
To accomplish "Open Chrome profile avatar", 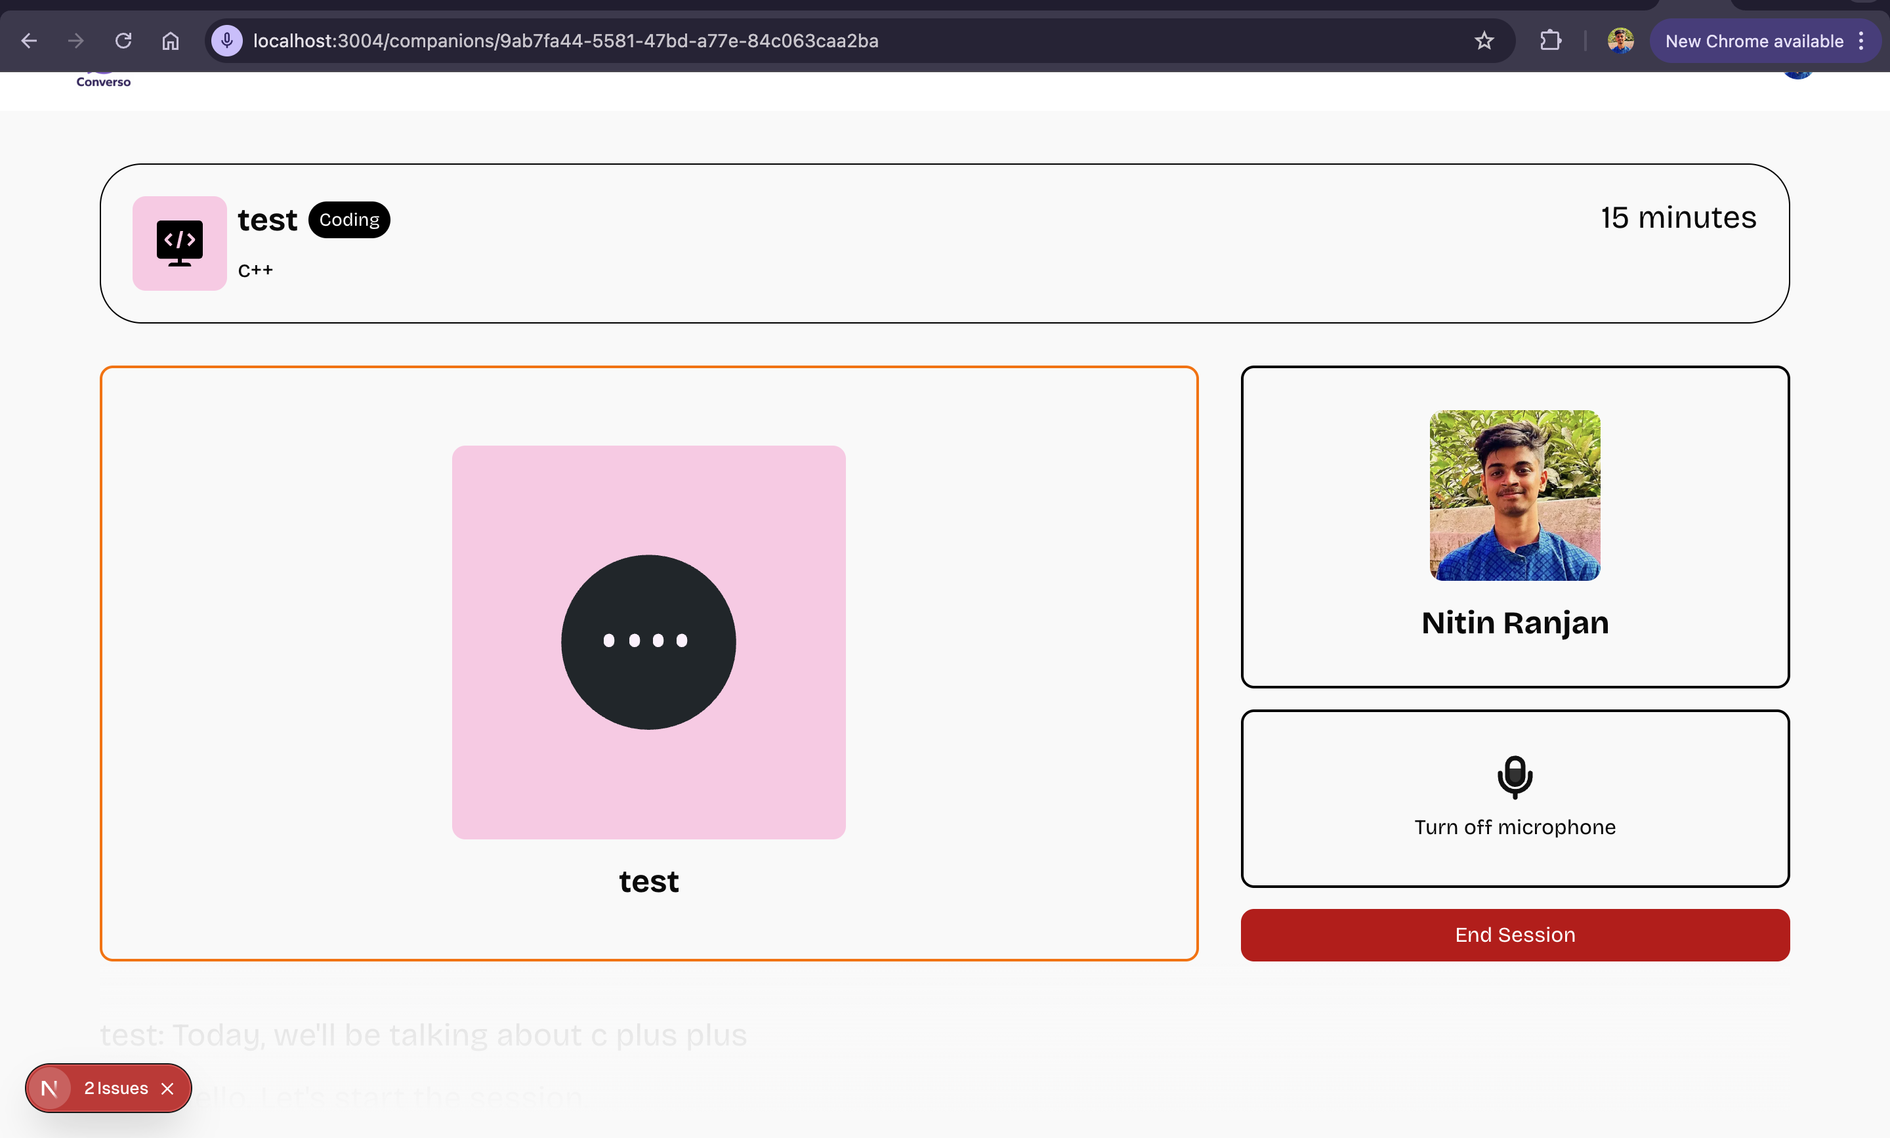I will [x=1620, y=41].
